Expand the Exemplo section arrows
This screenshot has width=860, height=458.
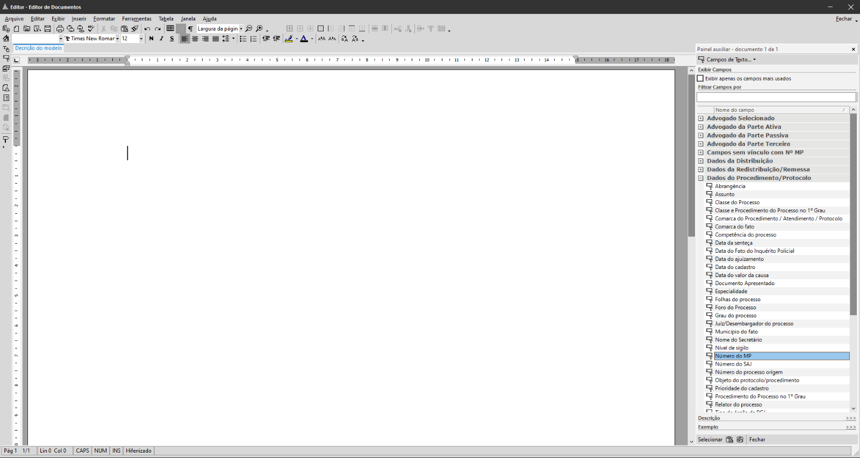[x=851, y=427]
